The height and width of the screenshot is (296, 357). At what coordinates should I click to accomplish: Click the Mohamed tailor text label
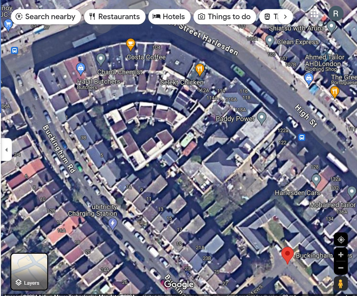click(x=332, y=205)
